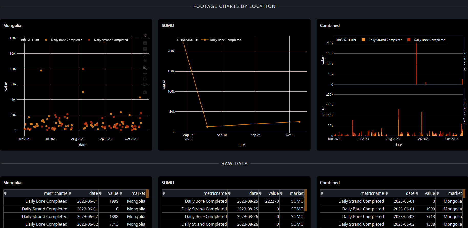Click the Plotly logo icon in Mongolia chart
Viewport: 468px width, 228px height.
coord(145,36)
